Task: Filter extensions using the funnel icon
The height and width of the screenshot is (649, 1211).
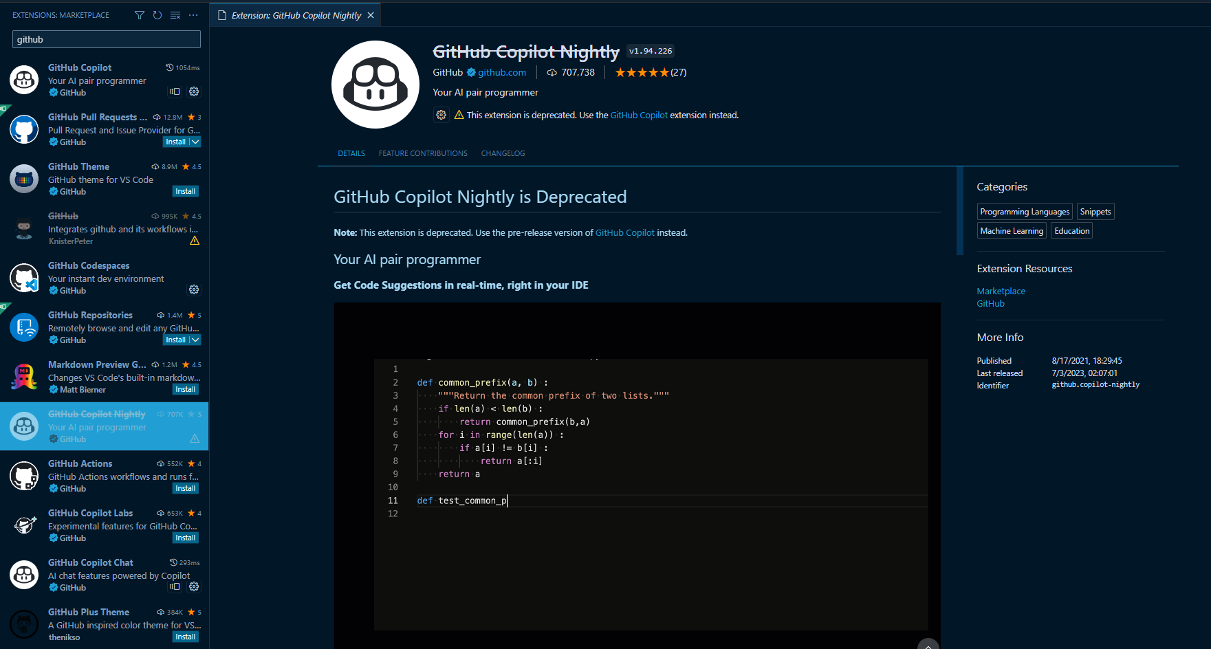Action: (140, 15)
